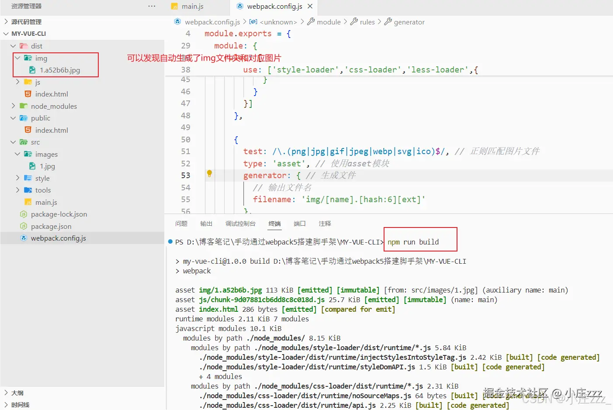
Task: Click the js folder icon under dist
Action: tap(28, 82)
